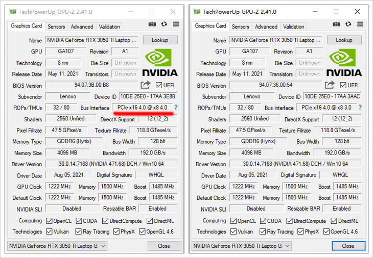Click the screenshot camera icon in left GPU-Z window
Image resolution: width=373 pixels, height=258 pixels.
click(152, 24)
